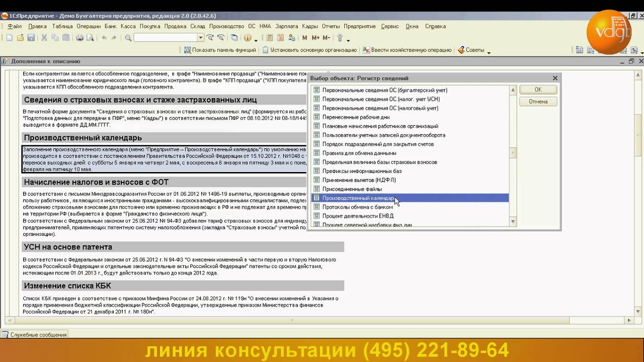
Task: Select Предельная величина базы страховых взносов
Action: click(410, 162)
